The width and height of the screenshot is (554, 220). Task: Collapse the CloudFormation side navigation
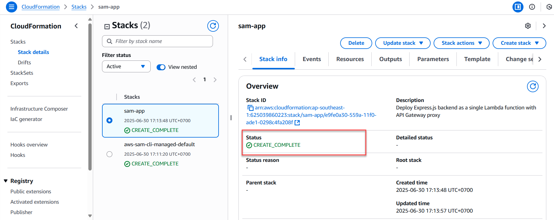(76, 26)
